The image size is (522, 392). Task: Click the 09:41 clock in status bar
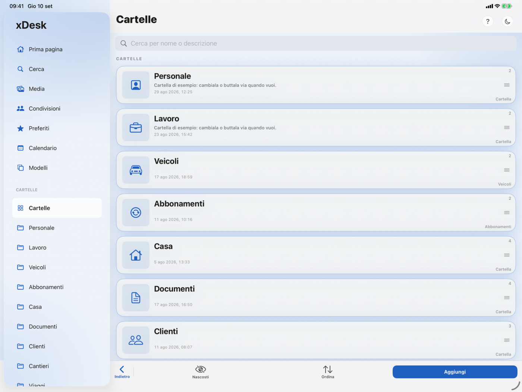[x=17, y=6]
